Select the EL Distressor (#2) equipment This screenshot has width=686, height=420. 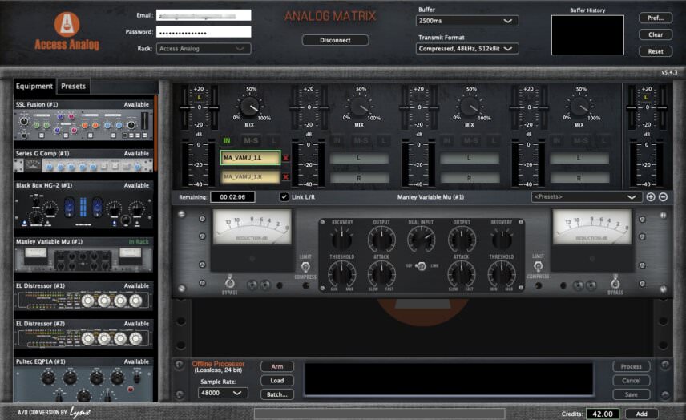click(83, 333)
